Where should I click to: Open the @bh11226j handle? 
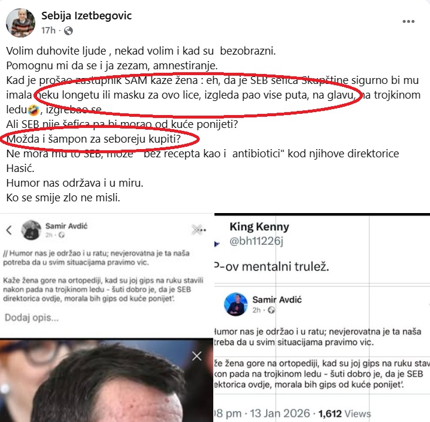[256, 241]
